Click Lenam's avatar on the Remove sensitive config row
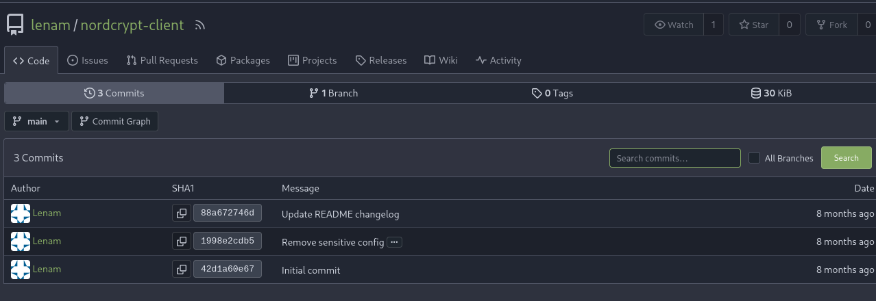 click(x=21, y=241)
